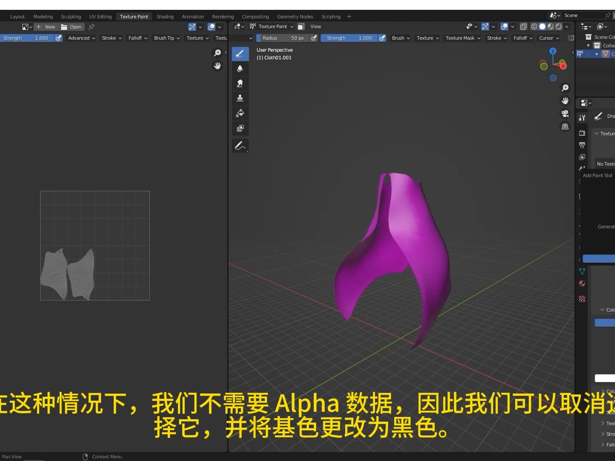Switch to the Layout workspace tab
Screen dimensions: 615x461
[18, 17]
